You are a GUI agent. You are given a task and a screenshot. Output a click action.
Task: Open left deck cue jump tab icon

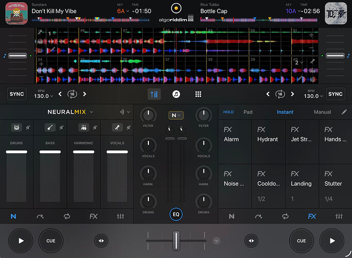point(40,216)
